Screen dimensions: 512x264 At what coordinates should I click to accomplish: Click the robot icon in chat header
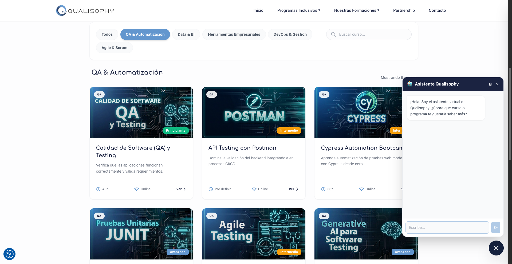410,84
